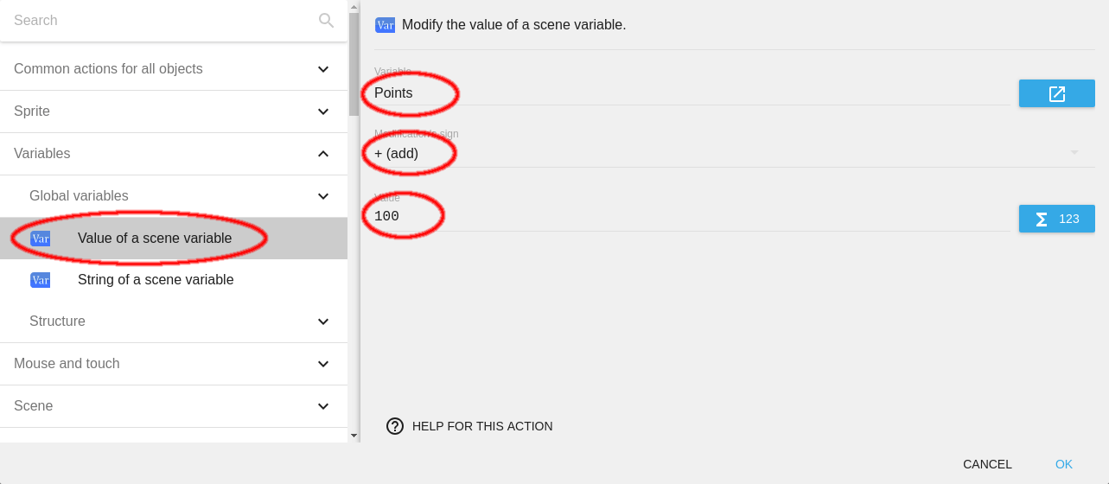Select String of a scene variable action

pyautogui.click(x=156, y=280)
